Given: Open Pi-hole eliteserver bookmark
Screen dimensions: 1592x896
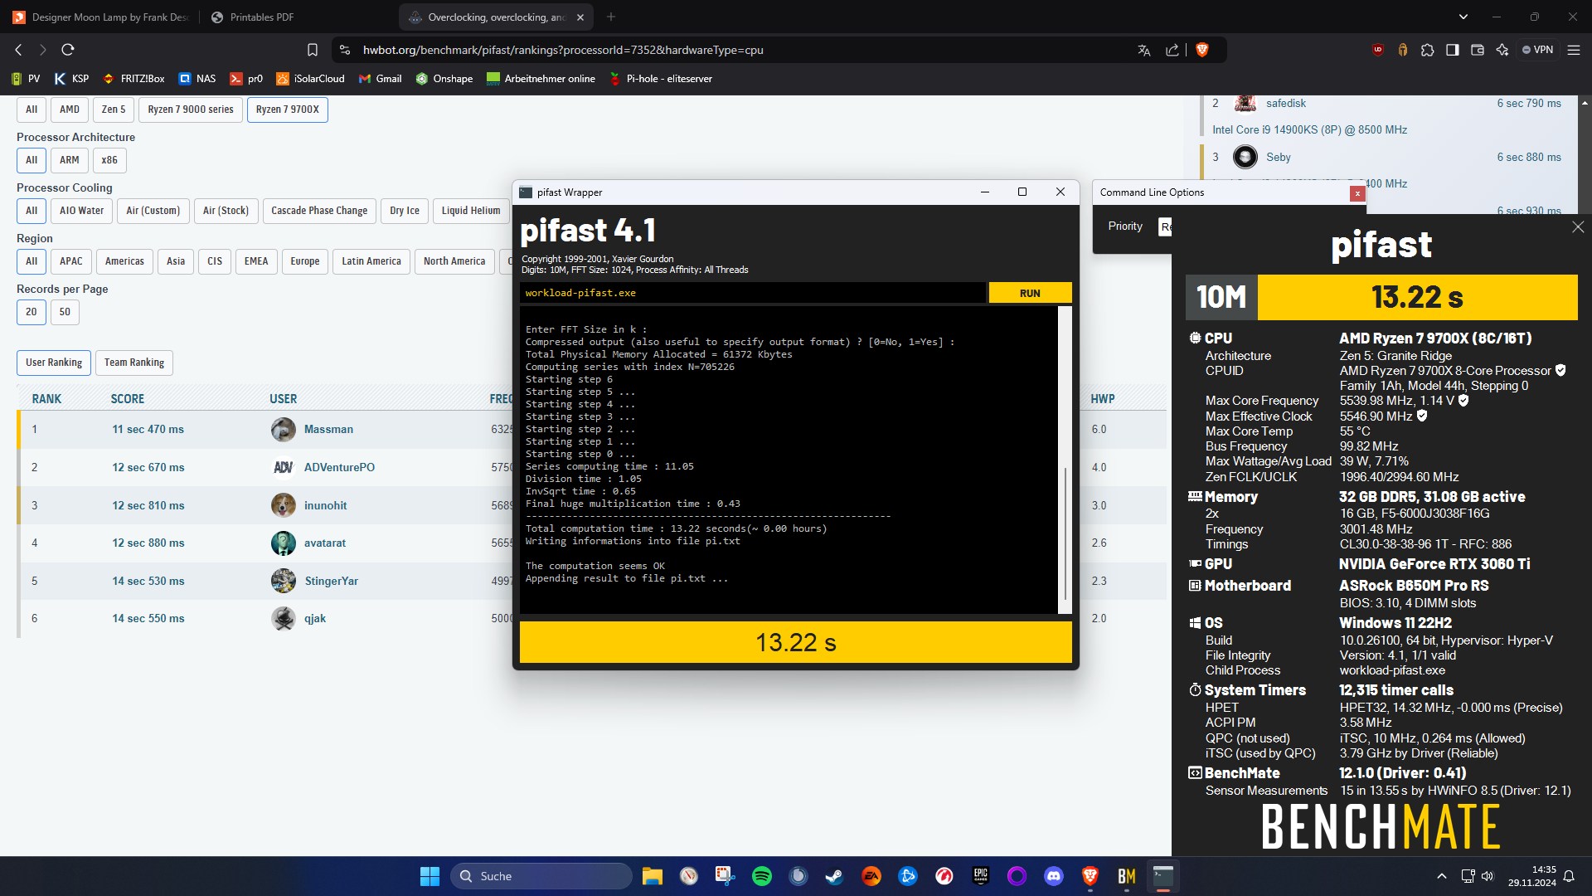Looking at the screenshot, I should click(661, 79).
